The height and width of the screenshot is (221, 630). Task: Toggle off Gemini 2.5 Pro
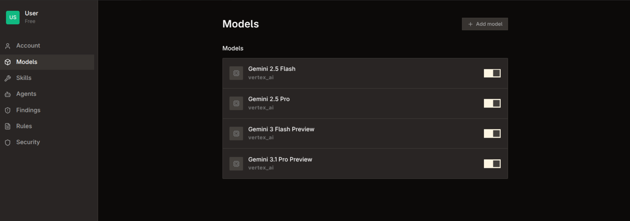click(492, 103)
